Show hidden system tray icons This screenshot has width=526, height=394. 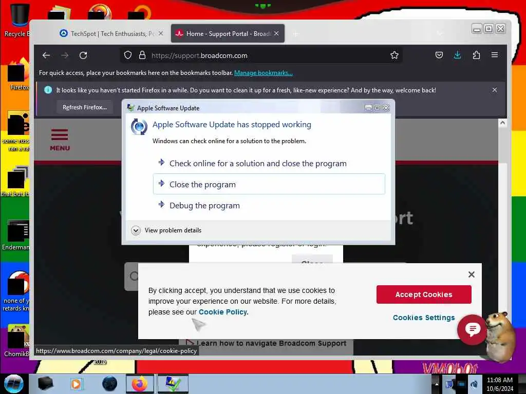pos(437,384)
